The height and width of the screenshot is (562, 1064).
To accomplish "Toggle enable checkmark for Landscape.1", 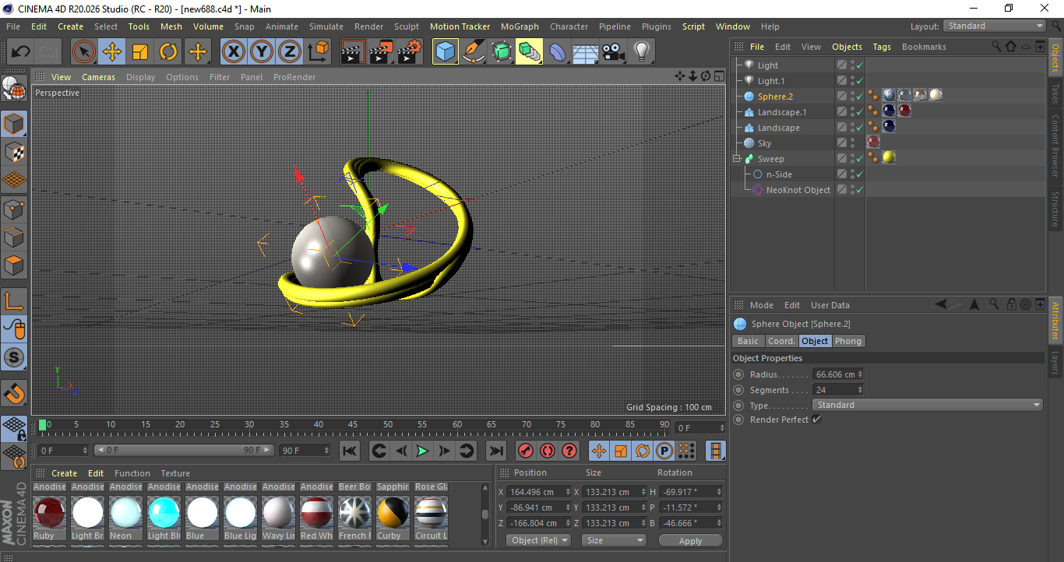I will 859,112.
